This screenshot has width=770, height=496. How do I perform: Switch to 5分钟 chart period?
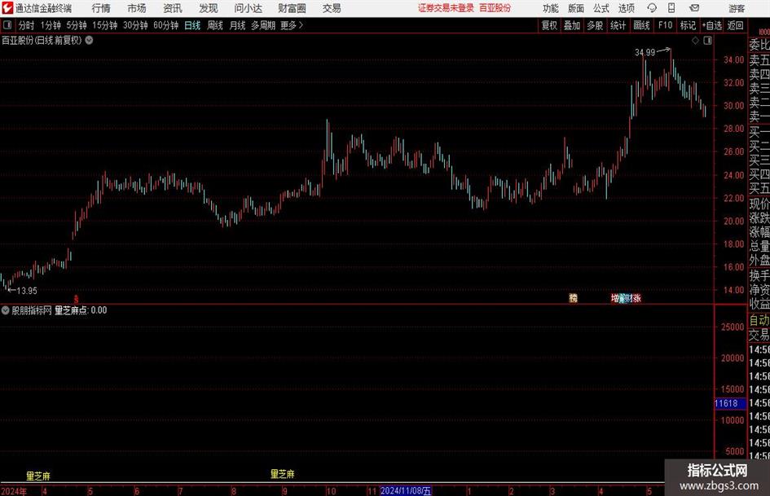(77, 25)
